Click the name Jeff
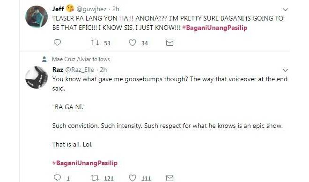Image resolution: width=309 pixels, height=182 pixels. [58, 9]
